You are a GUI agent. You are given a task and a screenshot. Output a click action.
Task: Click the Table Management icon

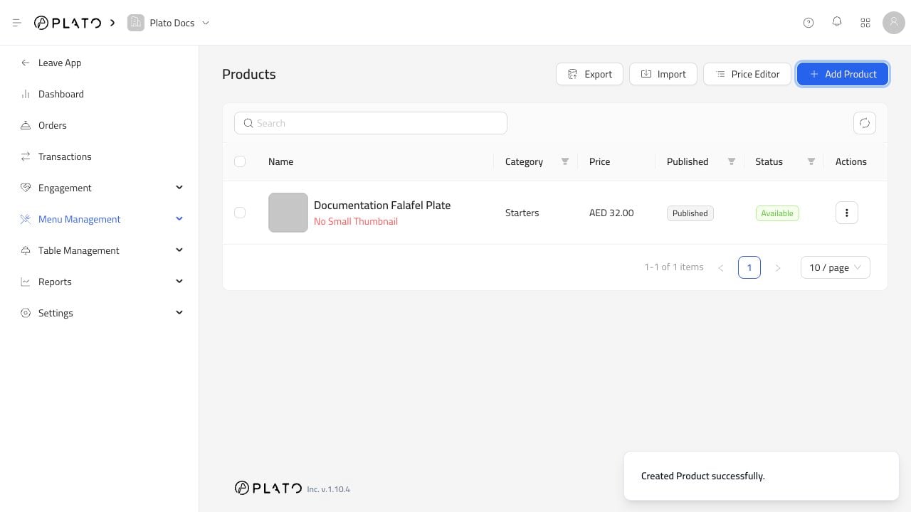pos(26,250)
